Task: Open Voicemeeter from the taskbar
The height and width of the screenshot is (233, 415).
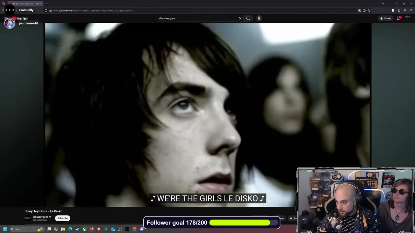Action: coord(135,229)
